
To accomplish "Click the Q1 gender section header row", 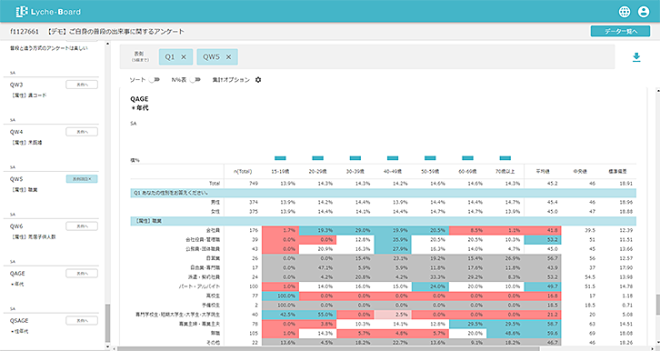I will (383, 193).
